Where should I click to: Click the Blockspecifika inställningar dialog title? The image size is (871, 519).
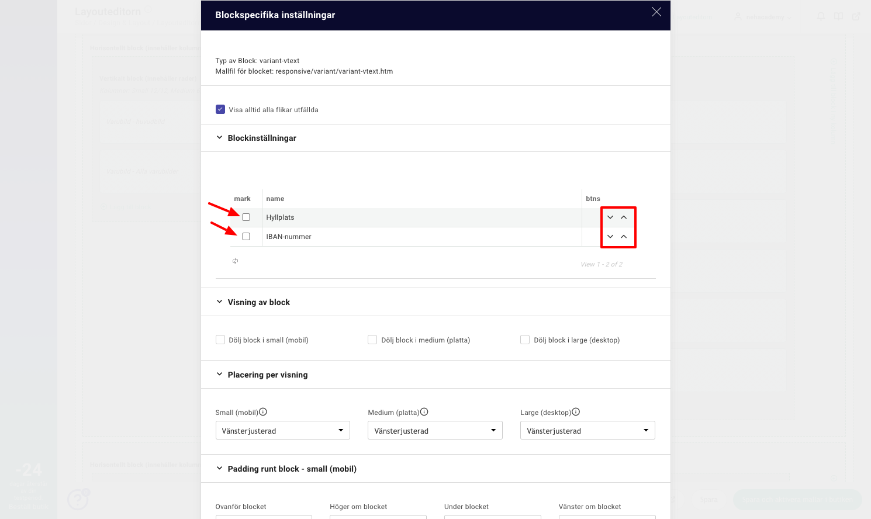tap(275, 15)
